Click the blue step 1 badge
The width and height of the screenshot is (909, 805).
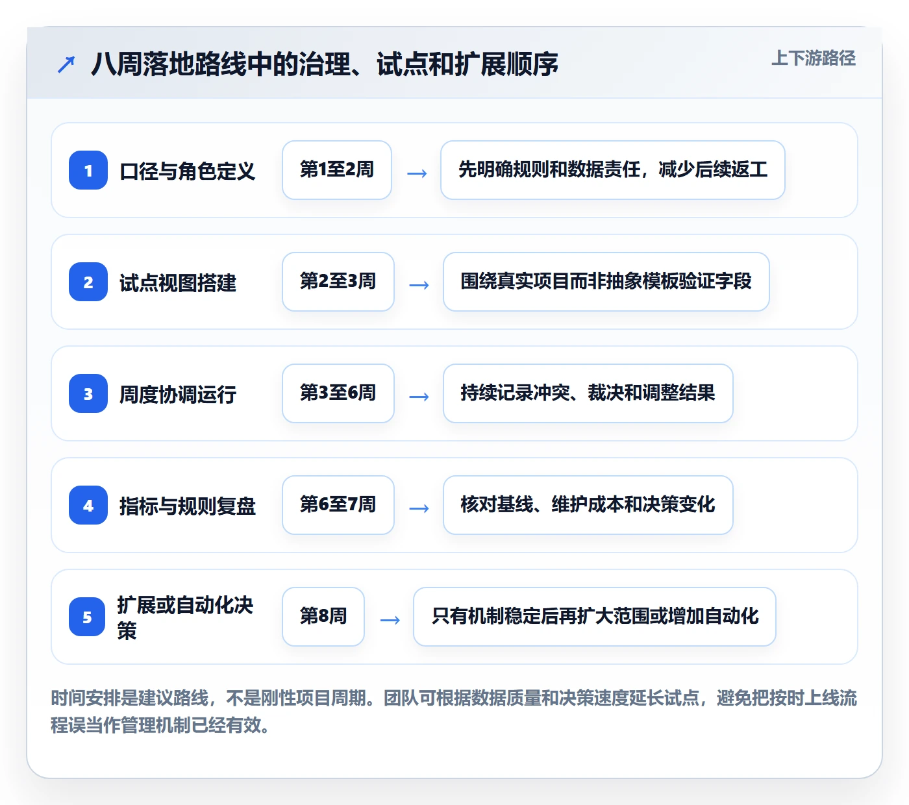coord(88,170)
